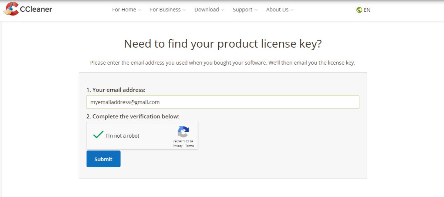Expand the For Business chevron arrow
The height and width of the screenshot is (197, 444).
pos(184,10)
